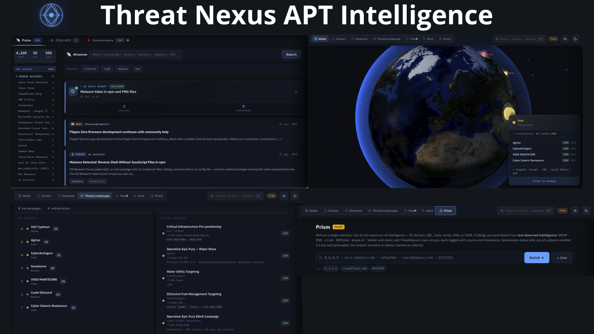Open the Prism tab in the globe panel
This screenshot has height=334, width=594.
pos(445,39)
